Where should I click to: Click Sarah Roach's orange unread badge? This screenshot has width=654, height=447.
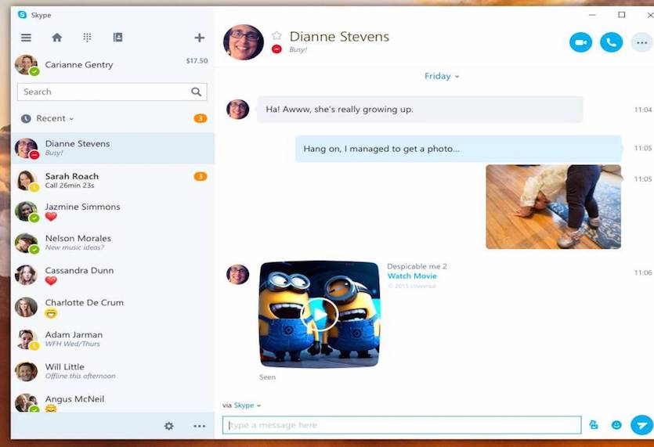pyautogui.click(x=201, y=176)
